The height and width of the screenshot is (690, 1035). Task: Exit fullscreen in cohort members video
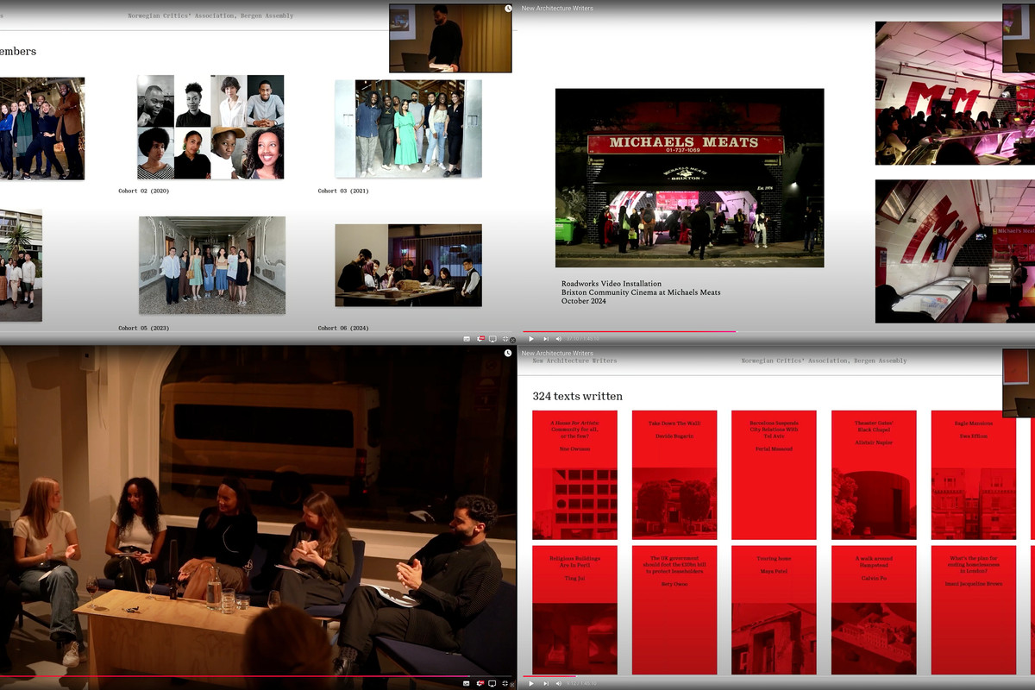click(x=505, y=339)
